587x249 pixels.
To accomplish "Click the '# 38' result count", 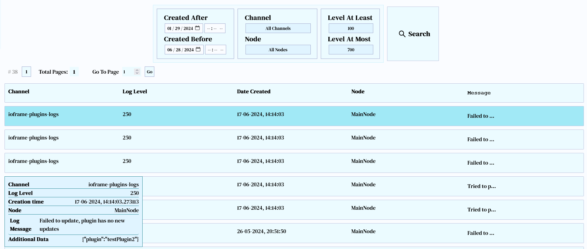I will (x=13, y=72).
